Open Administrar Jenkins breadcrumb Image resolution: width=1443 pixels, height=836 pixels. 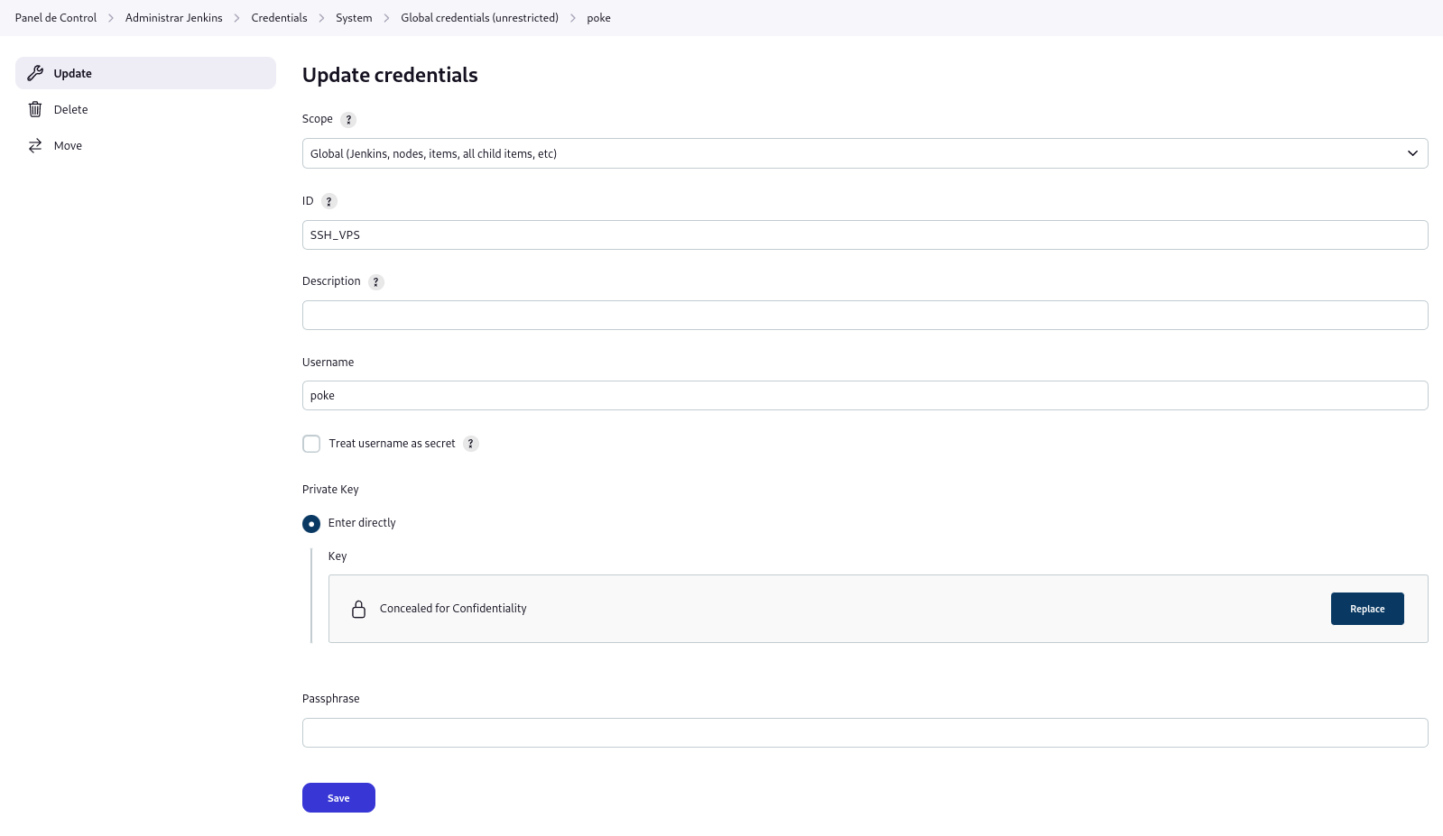point(173,18)
